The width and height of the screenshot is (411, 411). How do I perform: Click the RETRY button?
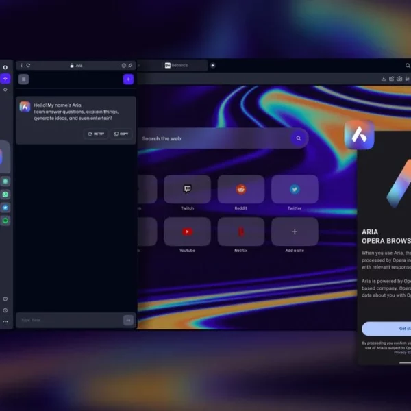point(96,134)
